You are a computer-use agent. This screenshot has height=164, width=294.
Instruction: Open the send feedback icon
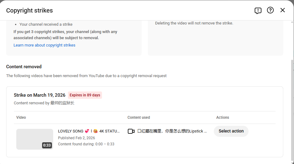(x=258, y=10)
